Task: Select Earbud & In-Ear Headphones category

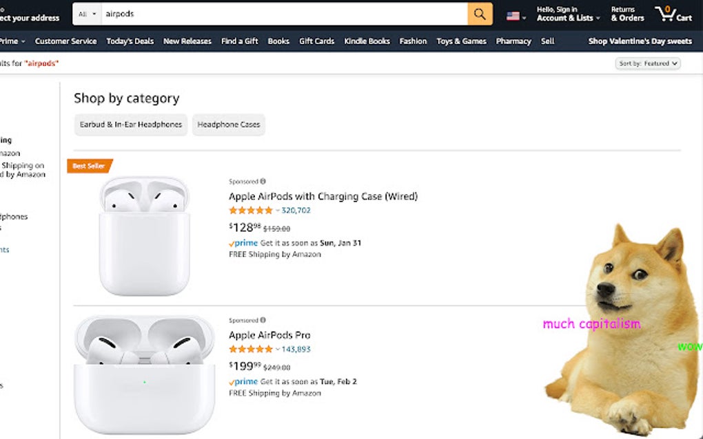Action: click(x=131, y=125)
